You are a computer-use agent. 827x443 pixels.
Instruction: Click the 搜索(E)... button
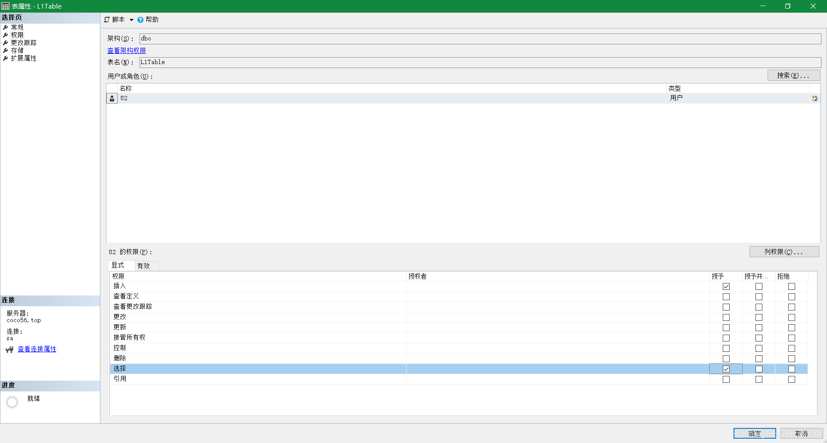coord(793,75)
